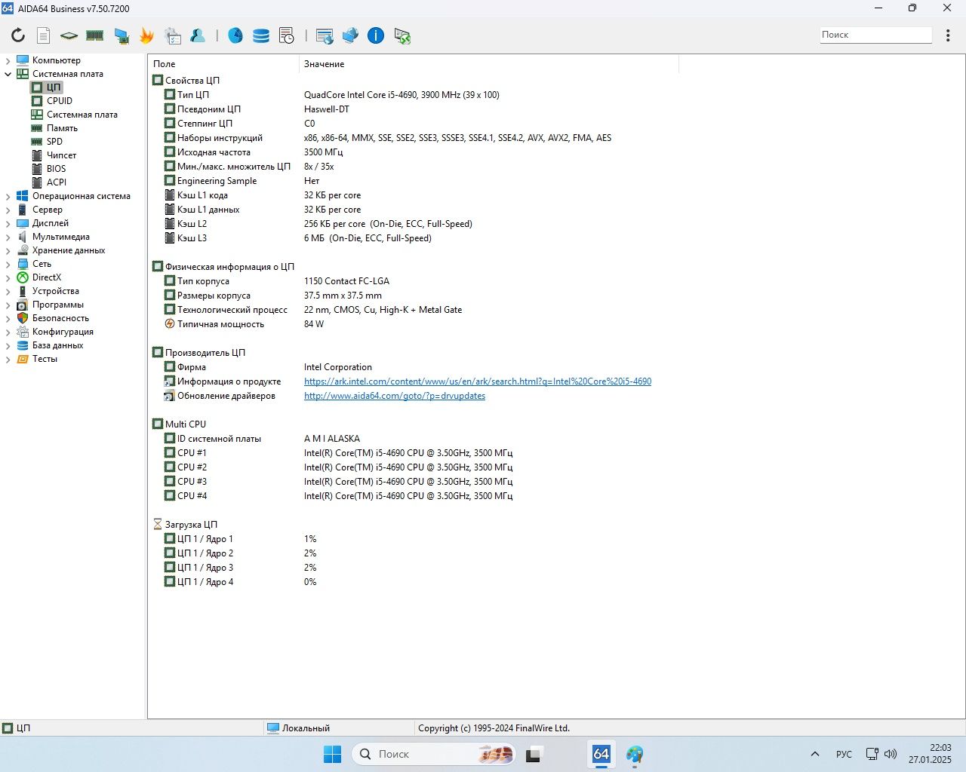Click the AIDA64 taskbar icon
The height and width of the screenshot is (772, 966).
pos(601,754)
